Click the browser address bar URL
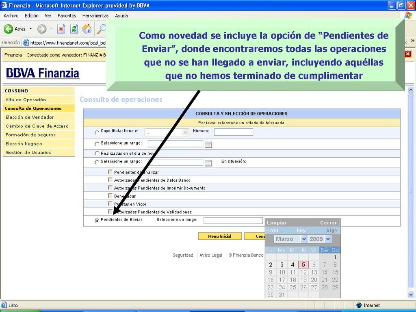The width and height of the screenshot is (416, 312). click(x=68, y=43)
